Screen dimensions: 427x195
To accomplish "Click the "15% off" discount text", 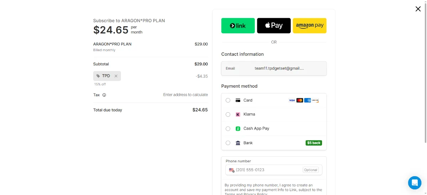I will pos(100,84).
